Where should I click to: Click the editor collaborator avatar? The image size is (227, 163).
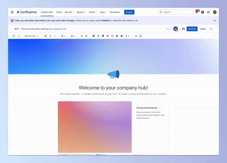click(176, 29)
